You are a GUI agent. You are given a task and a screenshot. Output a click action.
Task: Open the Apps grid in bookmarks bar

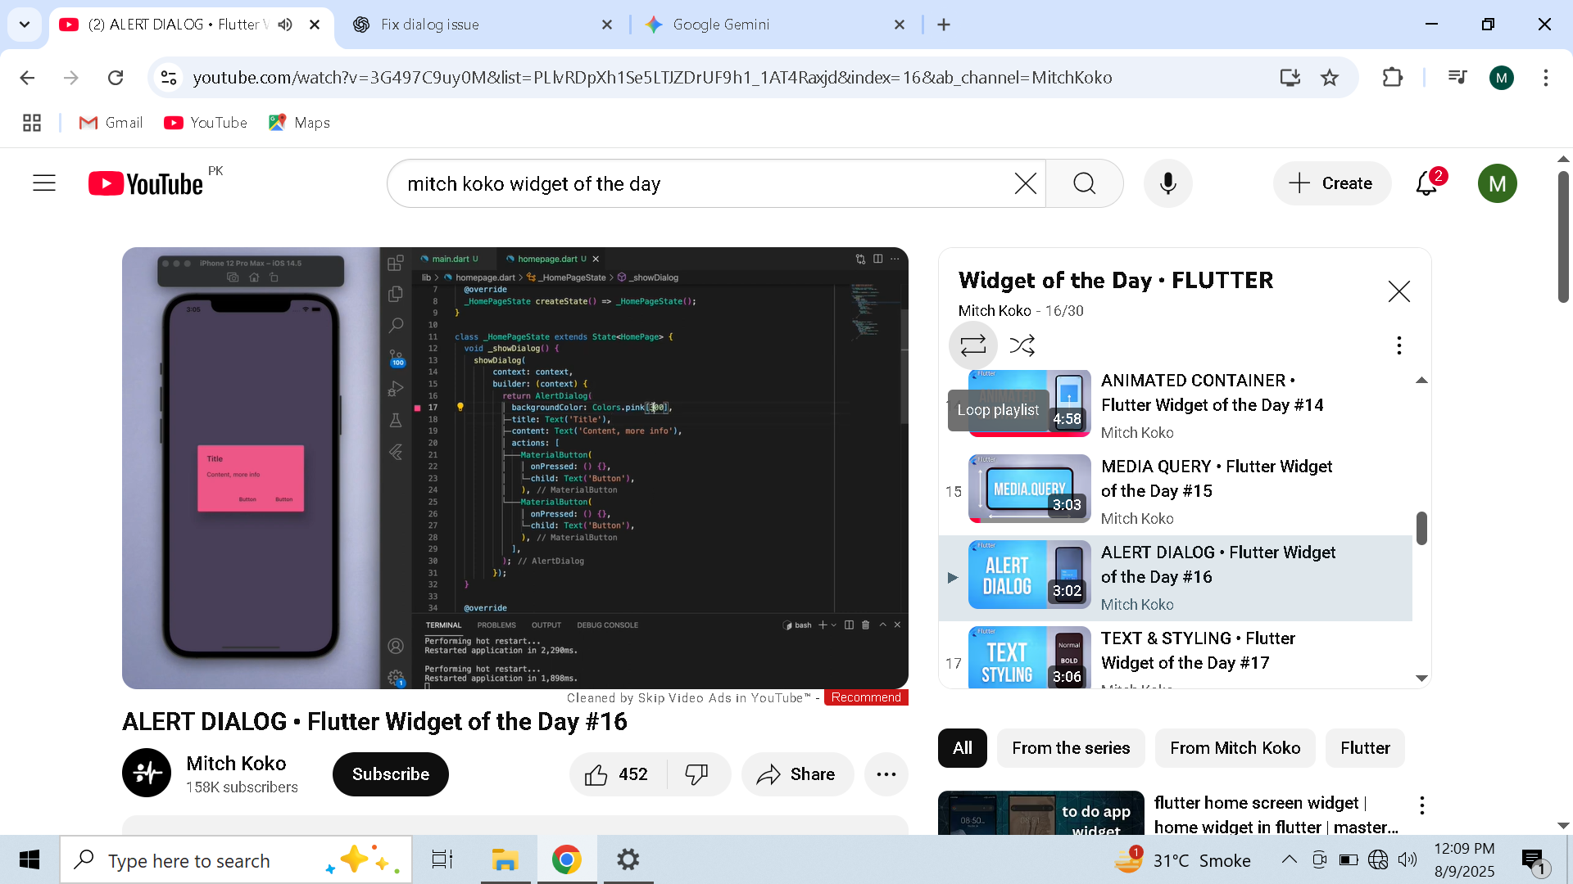pos(32,123)
